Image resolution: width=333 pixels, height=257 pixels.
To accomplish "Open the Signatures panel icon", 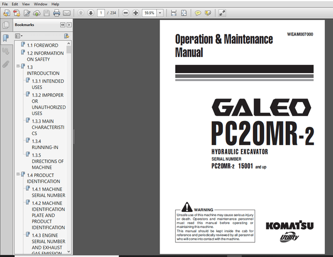I will click(6, 51).
